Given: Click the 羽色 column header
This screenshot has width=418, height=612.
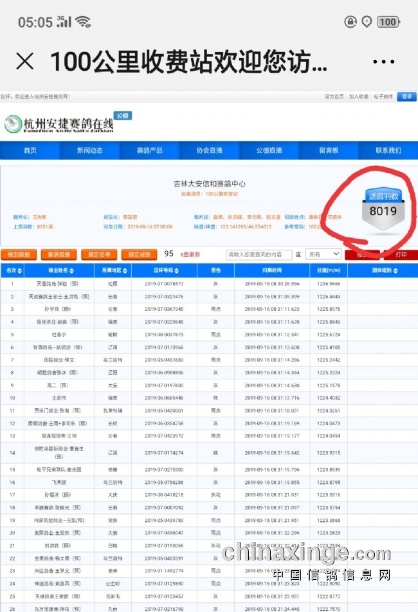Looking at the screenshot, I should pos(215,270).
